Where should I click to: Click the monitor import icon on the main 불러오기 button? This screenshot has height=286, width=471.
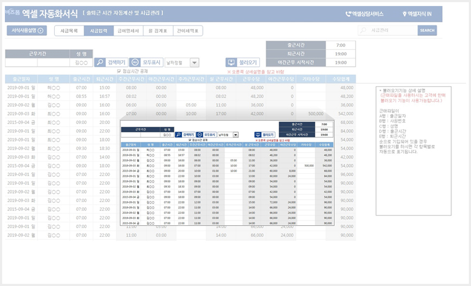[231, 62]
